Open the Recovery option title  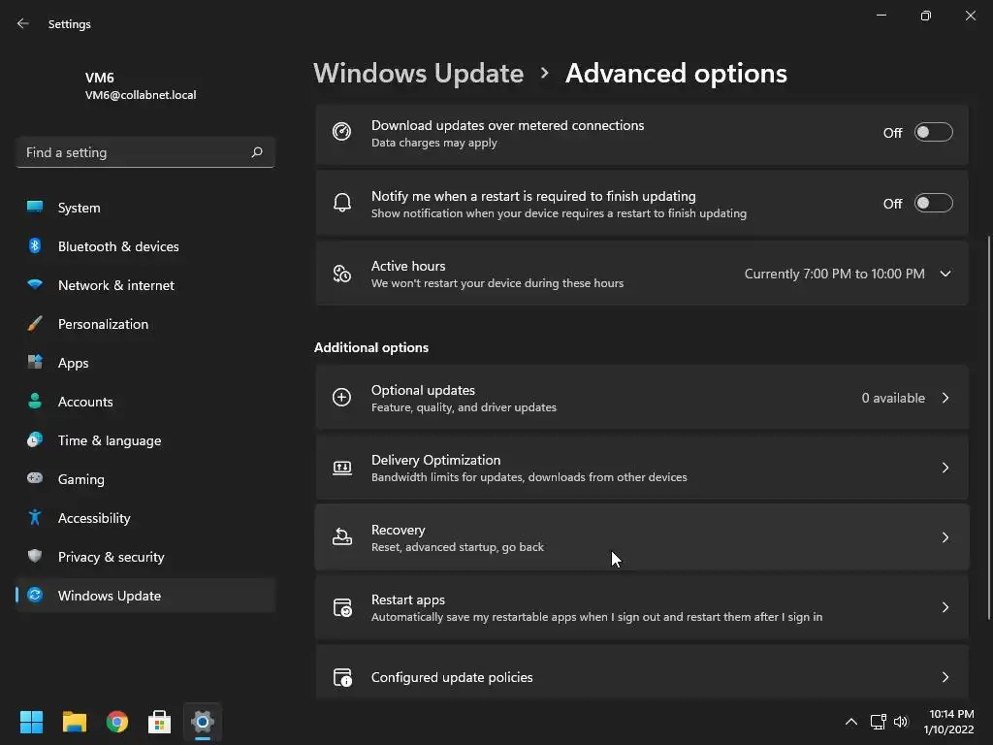[x=399, y=530]
